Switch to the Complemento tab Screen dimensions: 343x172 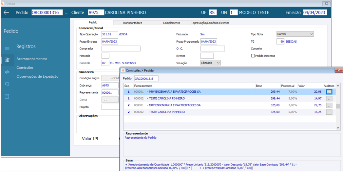point(172,23)
